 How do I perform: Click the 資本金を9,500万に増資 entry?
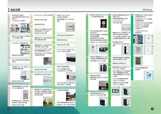click(x=63, y=45)
